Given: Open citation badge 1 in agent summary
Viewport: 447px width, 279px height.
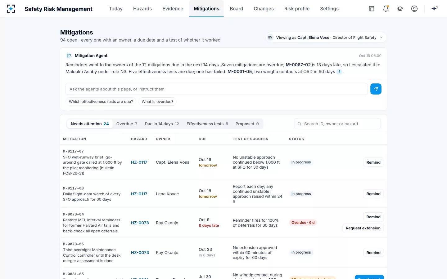Looking at the screenshot, I should point(339,72).
